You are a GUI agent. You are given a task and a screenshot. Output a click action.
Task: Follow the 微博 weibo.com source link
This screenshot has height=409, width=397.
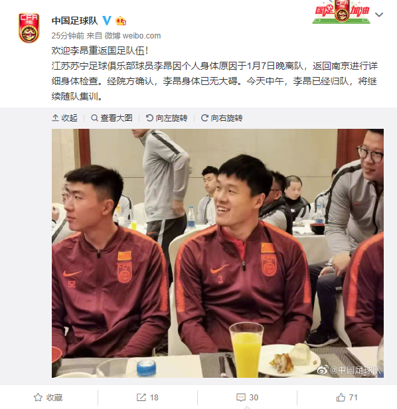pyautogui.click(x=133, y=36)
